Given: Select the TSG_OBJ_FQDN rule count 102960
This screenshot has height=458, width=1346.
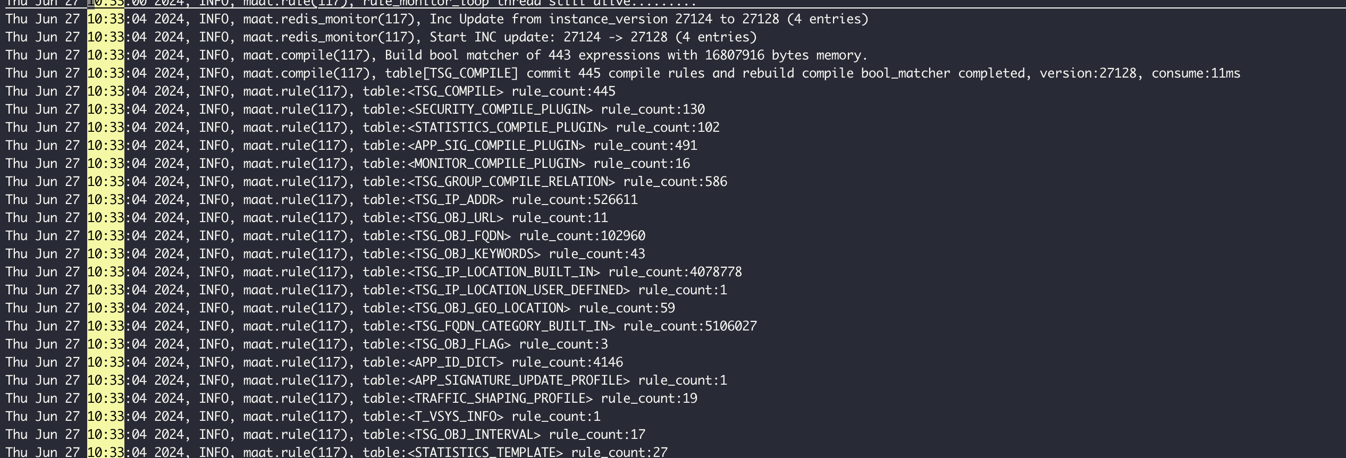Looking at the screenshot, I should tap(582, 236).
